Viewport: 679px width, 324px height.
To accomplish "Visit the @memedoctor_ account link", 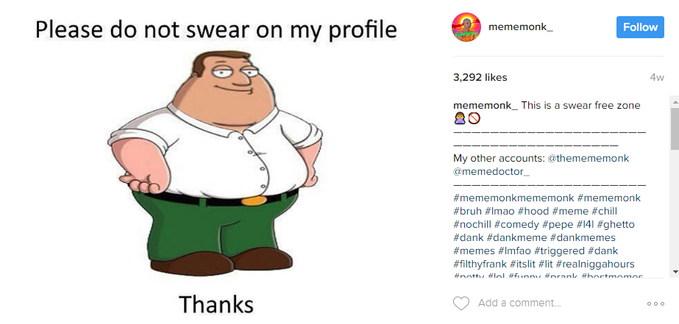I will click(x=491, y=172).
